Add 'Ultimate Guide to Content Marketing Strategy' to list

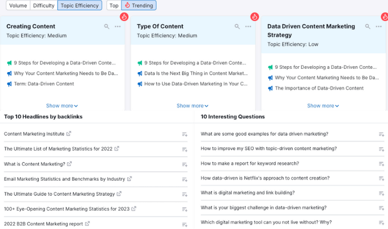[185, 195]
